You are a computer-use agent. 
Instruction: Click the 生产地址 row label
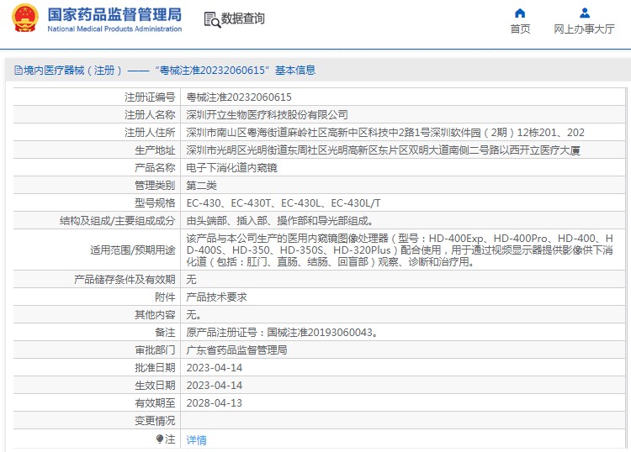(155, 150)
